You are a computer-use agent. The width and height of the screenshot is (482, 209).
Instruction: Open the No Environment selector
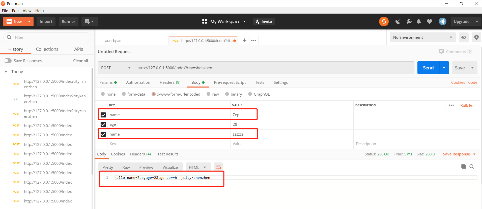coord(423,37)
